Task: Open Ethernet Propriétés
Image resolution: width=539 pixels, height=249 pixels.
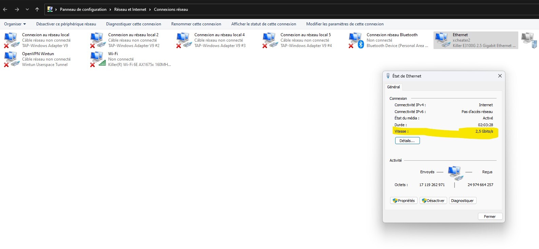Action: pyautogui.click(x=404, y=201)
